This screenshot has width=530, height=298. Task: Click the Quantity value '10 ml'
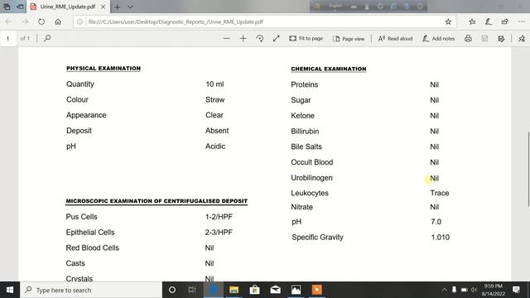pos(214,84)
